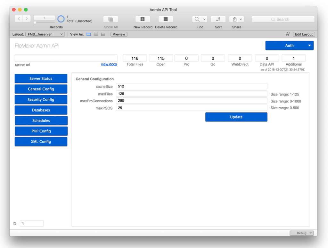The width and height of the screenshot is (328, 248).
Task: Toggle the formatting bar Aa icon
Action: 288,34
